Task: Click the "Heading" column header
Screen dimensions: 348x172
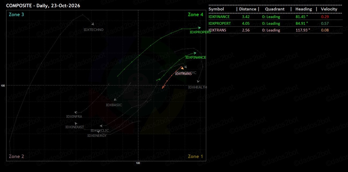Action: (303, 9)
